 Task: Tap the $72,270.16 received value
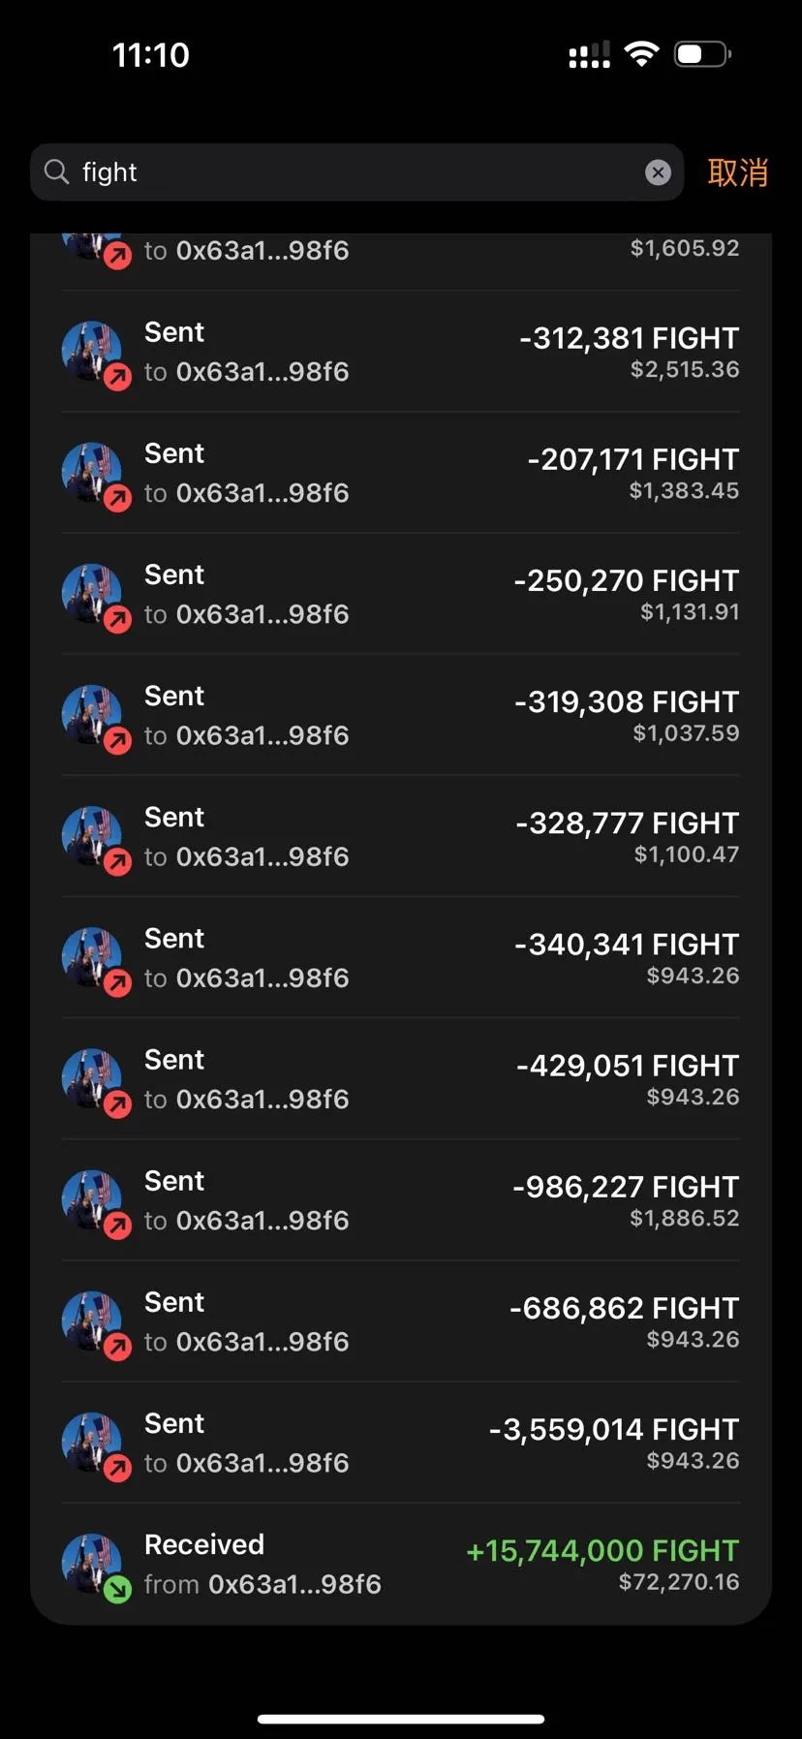[679, 1582]
